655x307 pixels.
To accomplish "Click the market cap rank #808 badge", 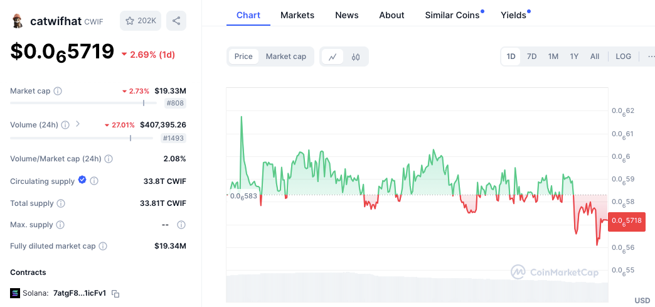I will click(x=175, y=103).
